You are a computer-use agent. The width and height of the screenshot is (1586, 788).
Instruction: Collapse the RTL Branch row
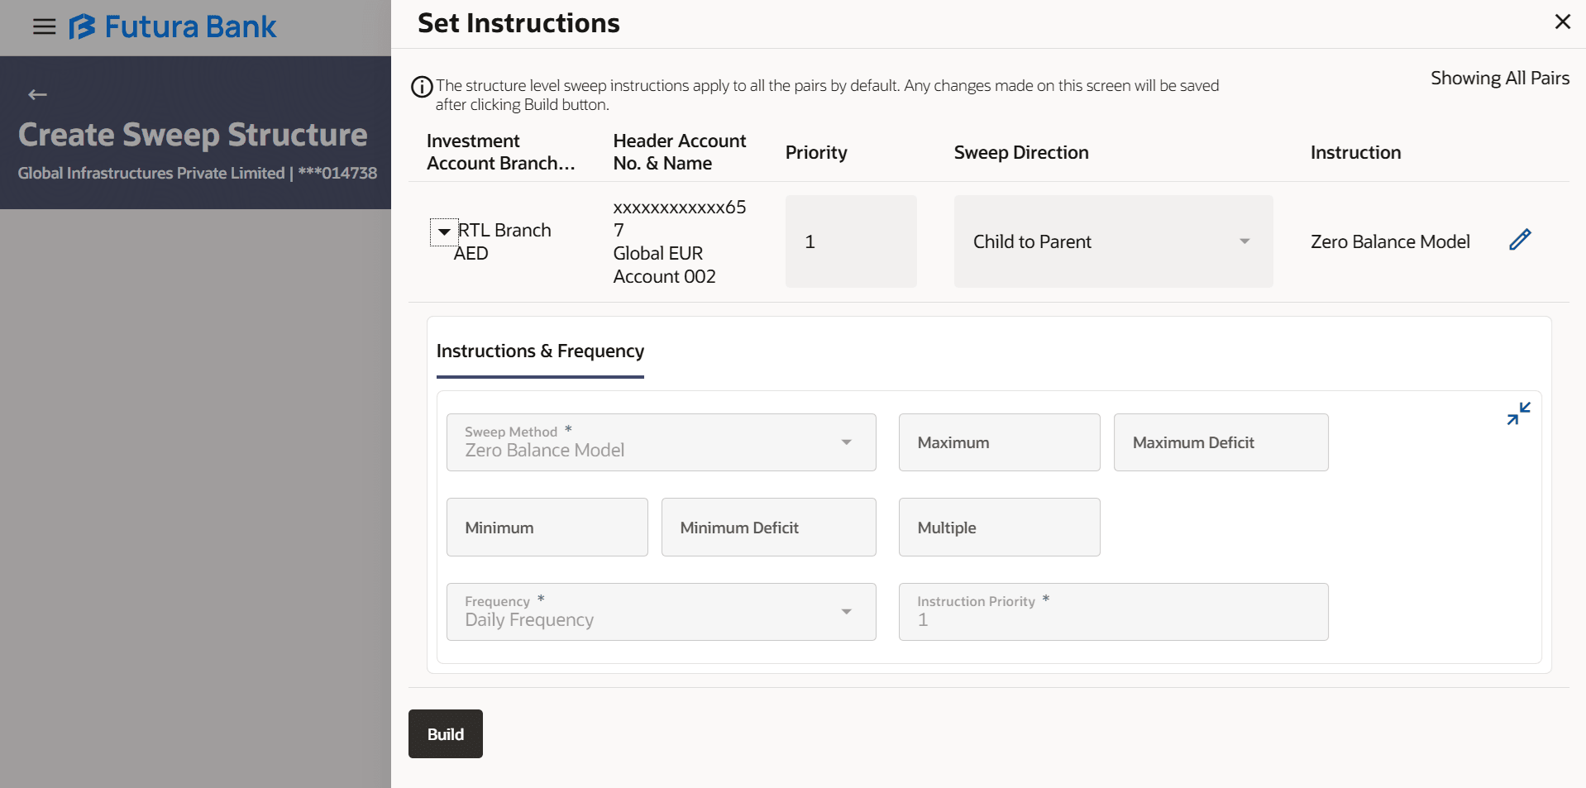coord(444,232)
